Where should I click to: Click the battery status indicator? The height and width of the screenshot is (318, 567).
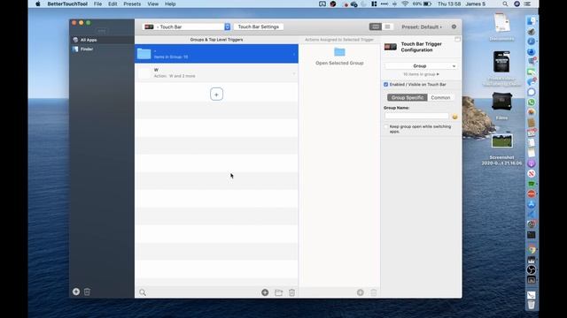tap(422, 4)
